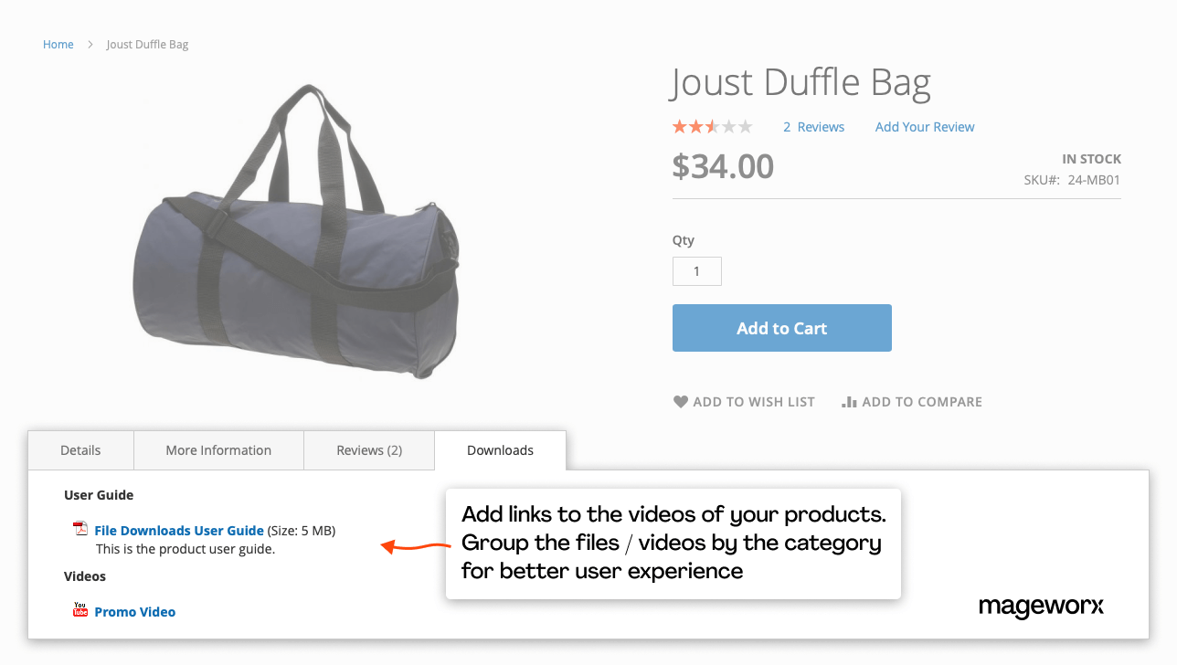The width and height of the screenshot is (1177, 665).
Task: Click the third star of the rating display
Action: pos(713,126)
